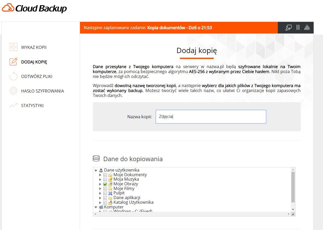Screen dimensions: 323x230
Task: Collapse the Dane użytkownika tree node
Action: point(96,170)
